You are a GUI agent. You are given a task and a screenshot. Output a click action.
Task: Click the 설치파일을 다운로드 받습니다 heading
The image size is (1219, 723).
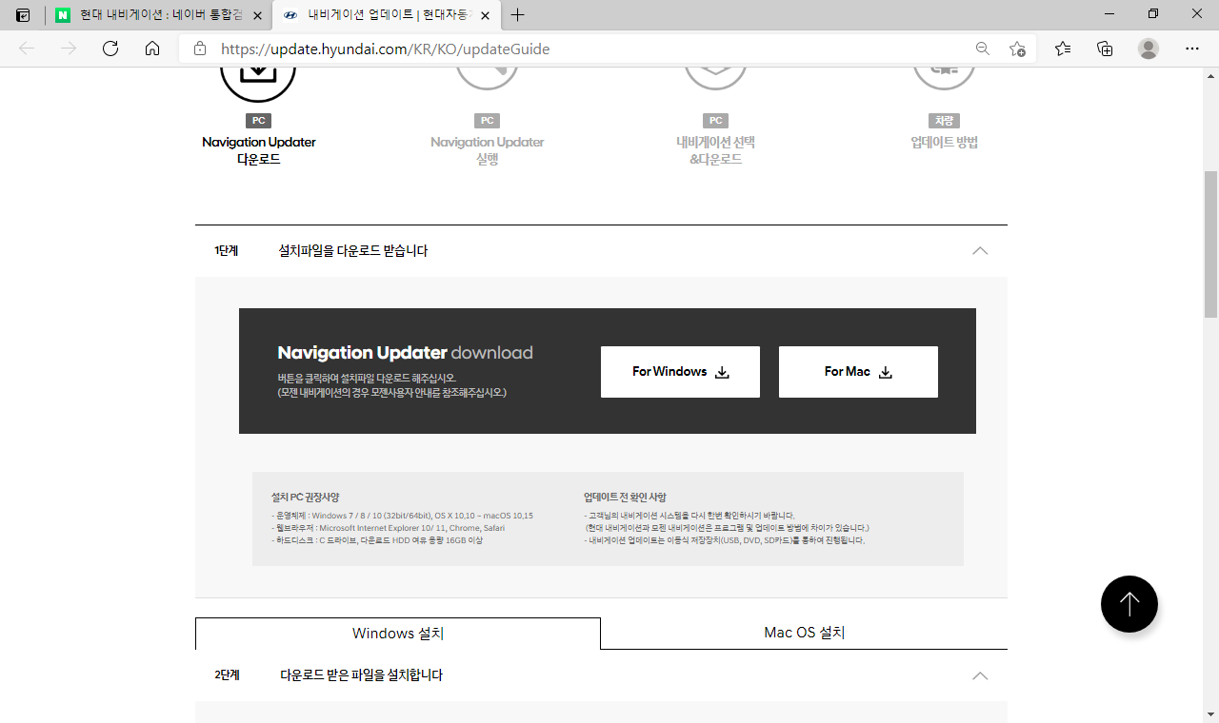click(x=353, y=251)
